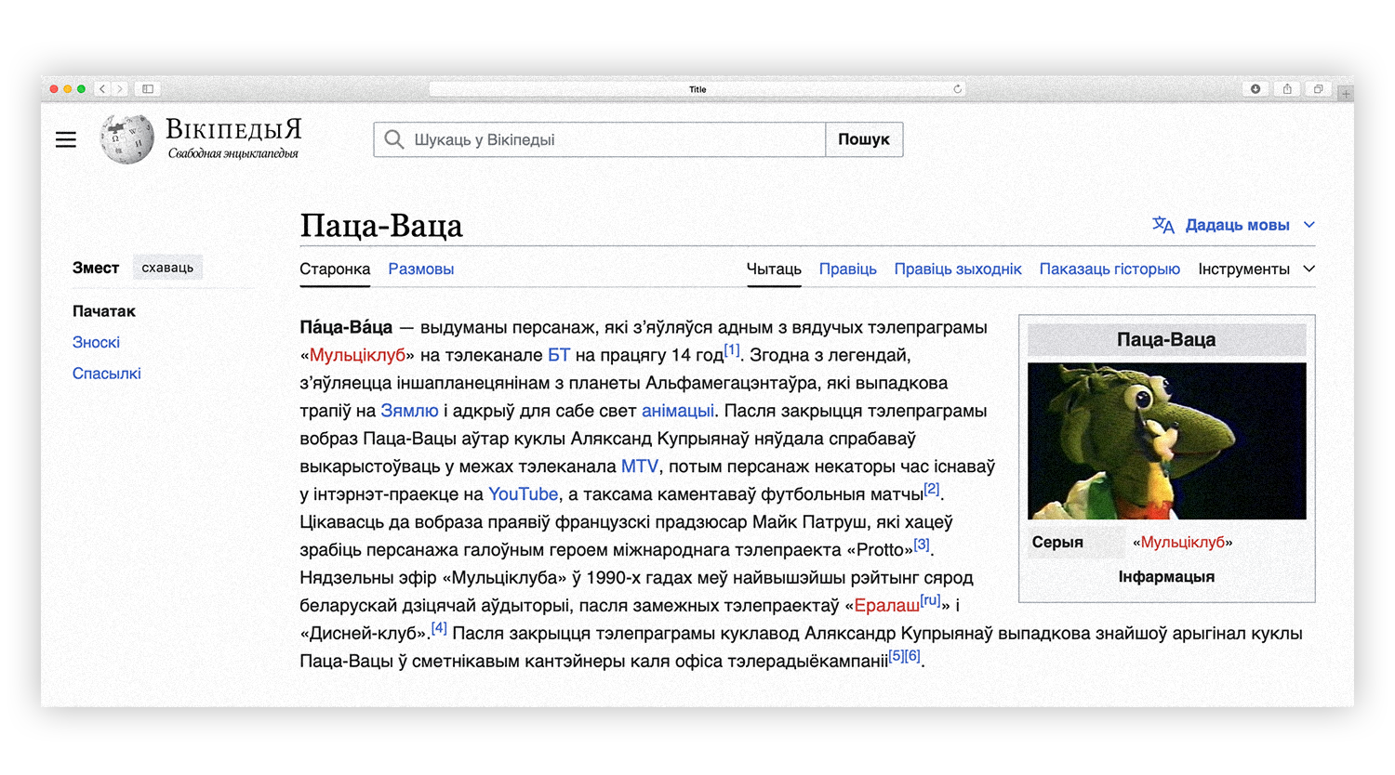Open footnote reference [1]
This screenshot has height=775, width=1395.
[x=732, y=349]
